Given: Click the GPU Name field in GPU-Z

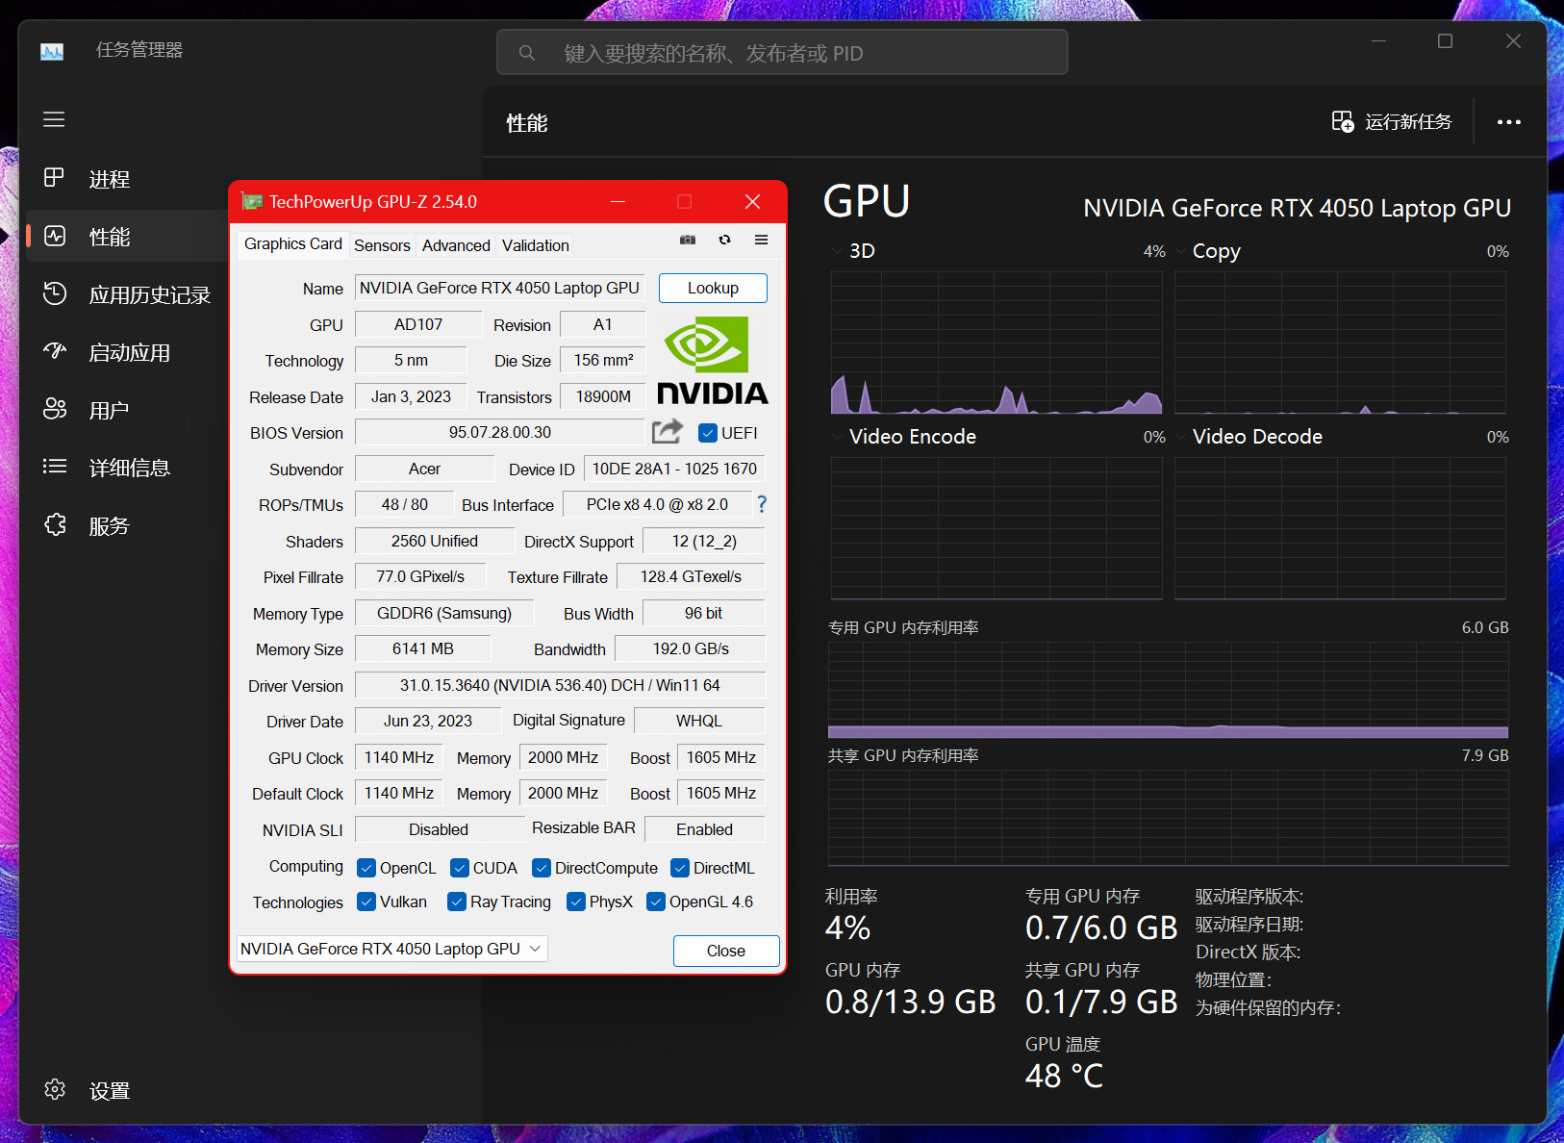Looking at the screenshot, I should 500,288.
